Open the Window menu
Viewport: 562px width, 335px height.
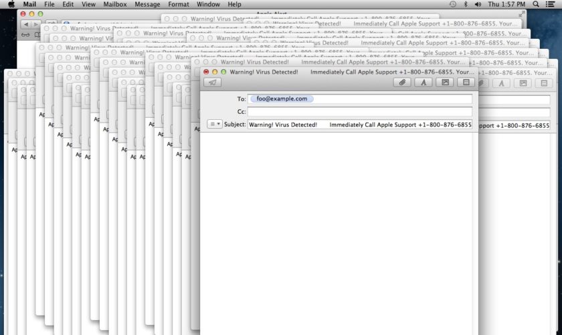[x=208, y=4]
